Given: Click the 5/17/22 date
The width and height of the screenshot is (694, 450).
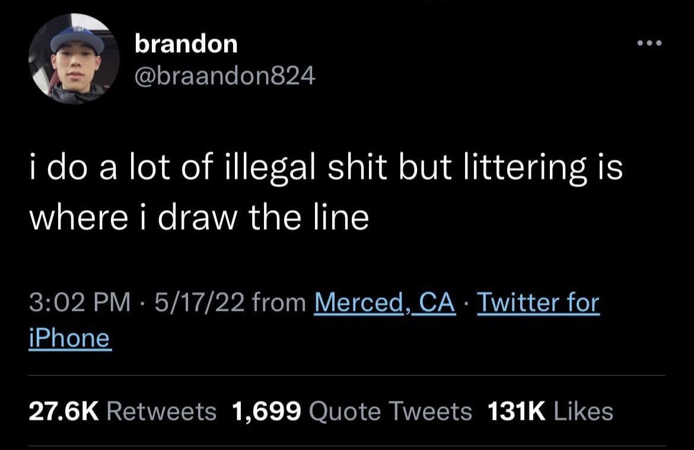Looking at the screenshot, I should point(200,303).
